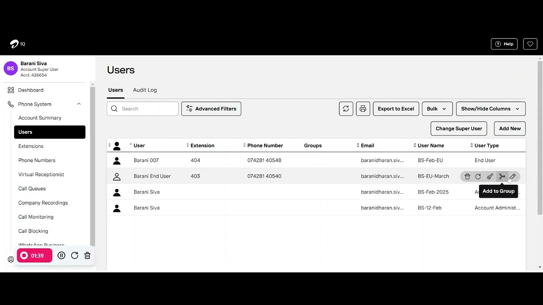Discard the recording with trash icon
Image resolution: width=543 pixels, height=305 pixels.
(x=87, y=255)
